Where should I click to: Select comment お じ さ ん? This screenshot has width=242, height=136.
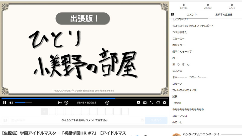(181, 64)
